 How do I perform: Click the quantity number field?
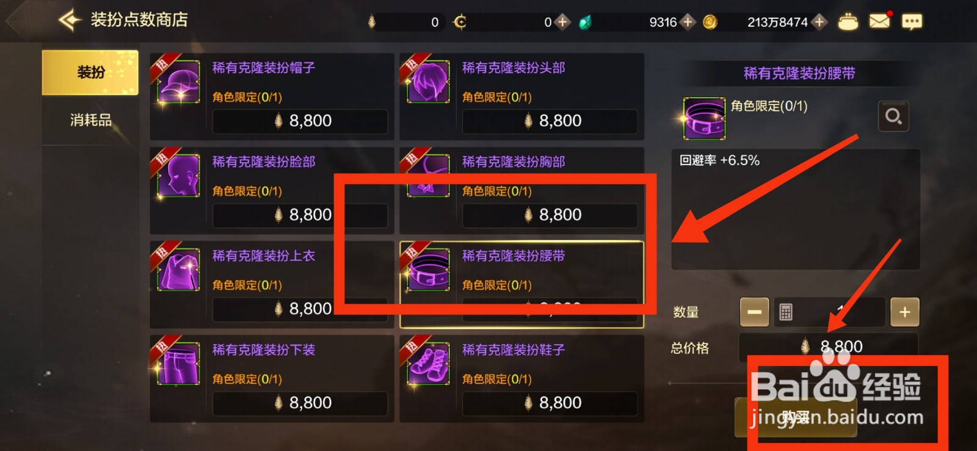pos(829,312)
